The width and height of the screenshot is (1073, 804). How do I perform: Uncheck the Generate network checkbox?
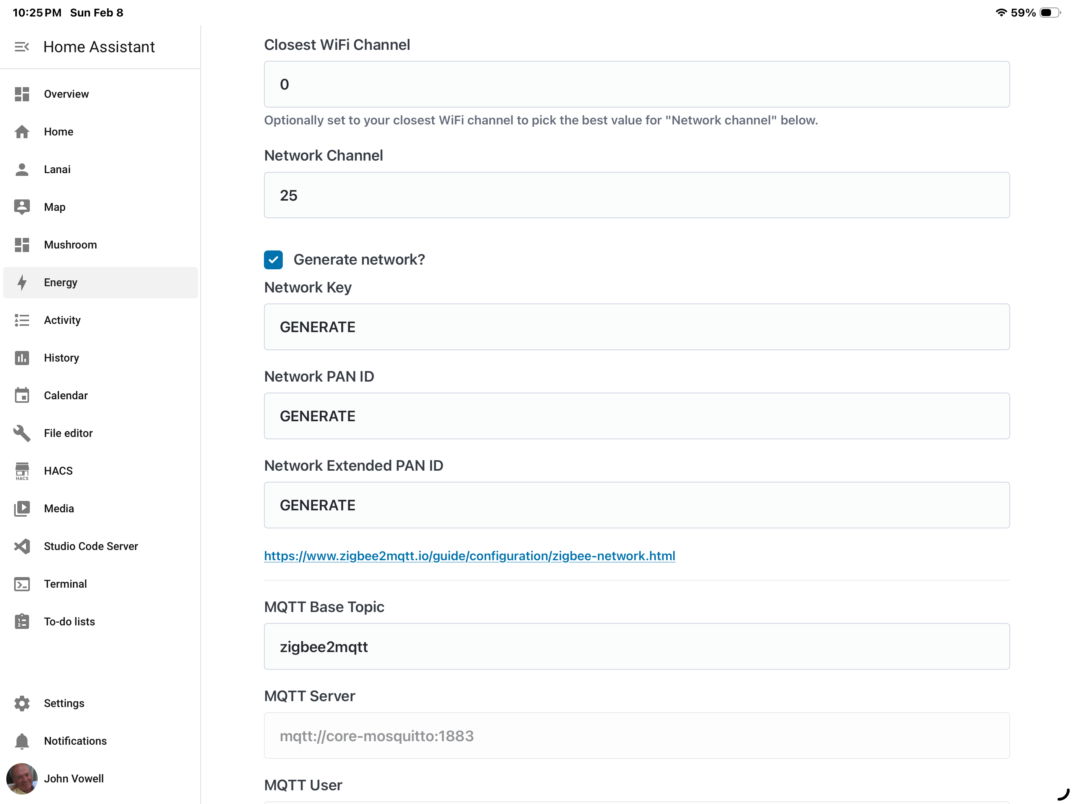coord(273,260)
